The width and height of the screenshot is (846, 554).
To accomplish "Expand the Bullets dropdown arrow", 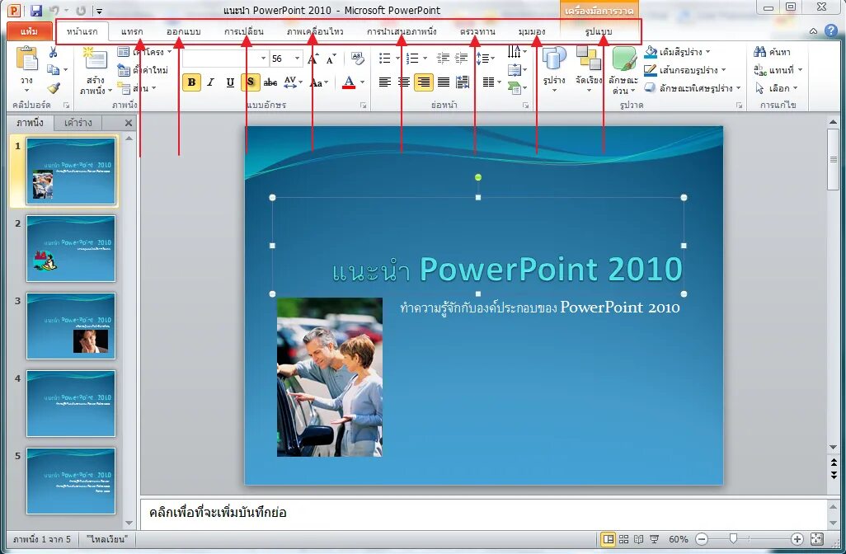I will [x=398, y=59].
